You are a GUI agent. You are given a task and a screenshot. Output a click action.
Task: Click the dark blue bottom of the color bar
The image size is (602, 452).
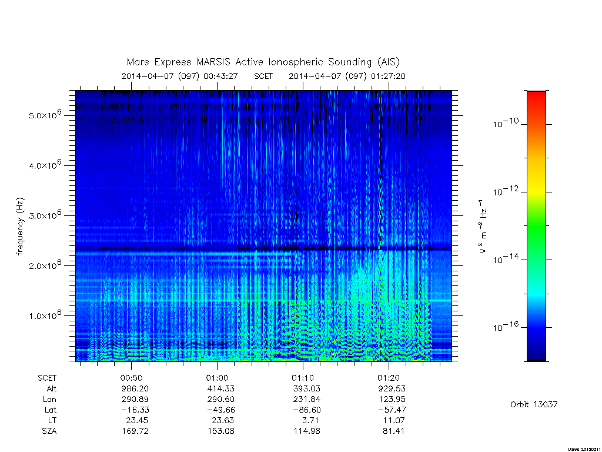click(x=536, y=352)
